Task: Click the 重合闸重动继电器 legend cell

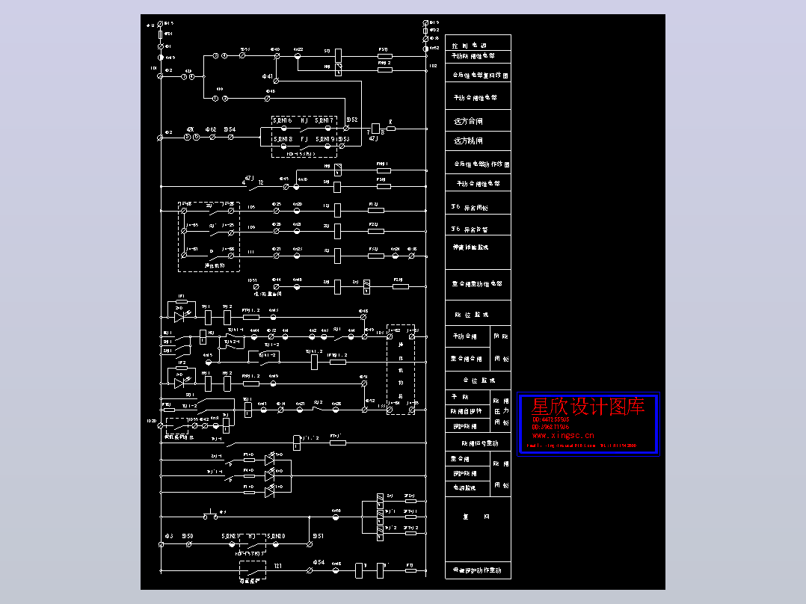Action: (478, 284)
